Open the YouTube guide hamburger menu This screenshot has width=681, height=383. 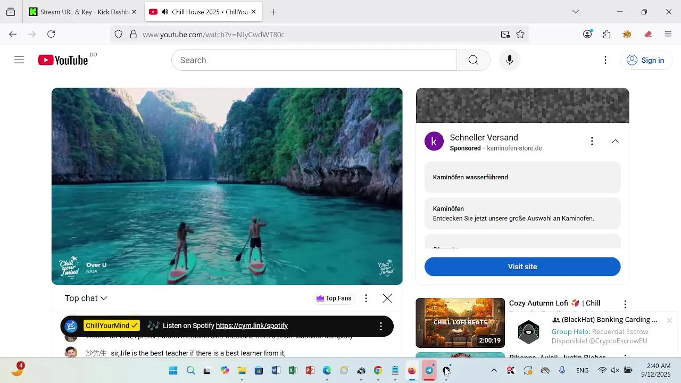point(19,60)
